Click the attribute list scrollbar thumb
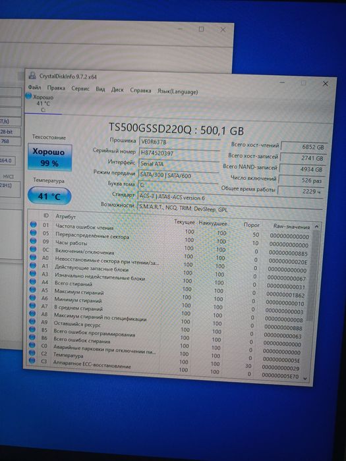 pyautogui.click(x=314, y=276)
